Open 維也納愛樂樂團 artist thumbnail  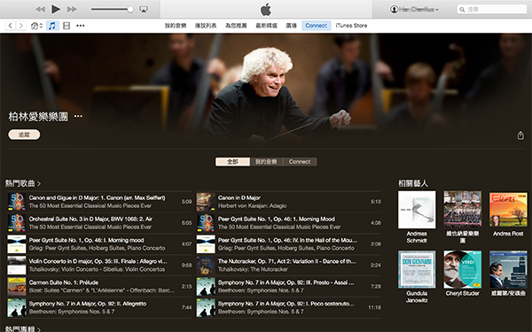tap(463, 209)
